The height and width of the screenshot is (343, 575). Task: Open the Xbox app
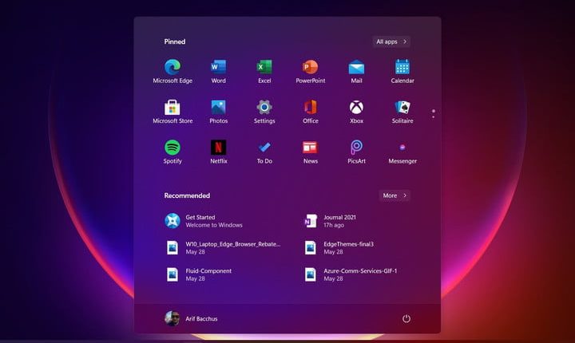[x=356, y=108]
